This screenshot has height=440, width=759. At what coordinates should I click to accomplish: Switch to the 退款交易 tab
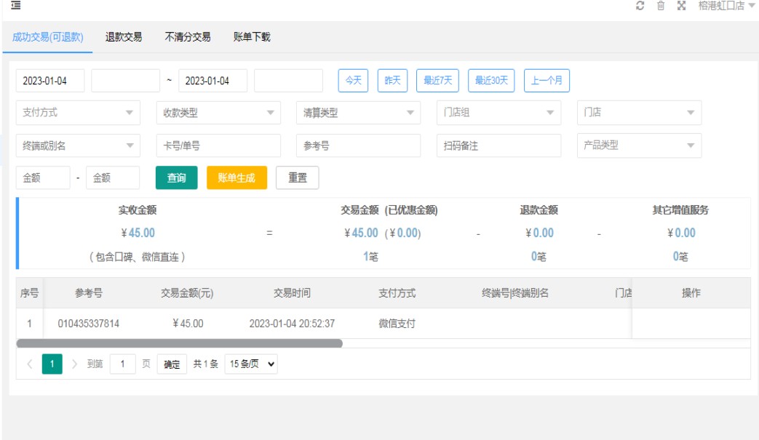pos(124,37)
